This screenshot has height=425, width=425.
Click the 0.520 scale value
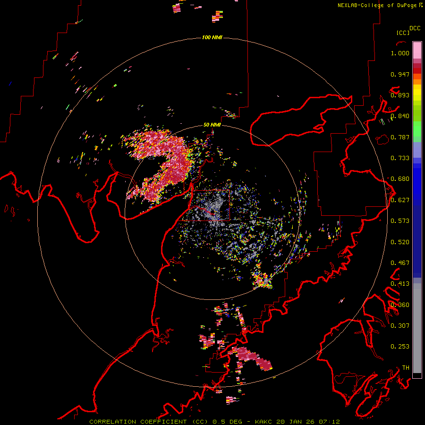(x=400, y=242)
